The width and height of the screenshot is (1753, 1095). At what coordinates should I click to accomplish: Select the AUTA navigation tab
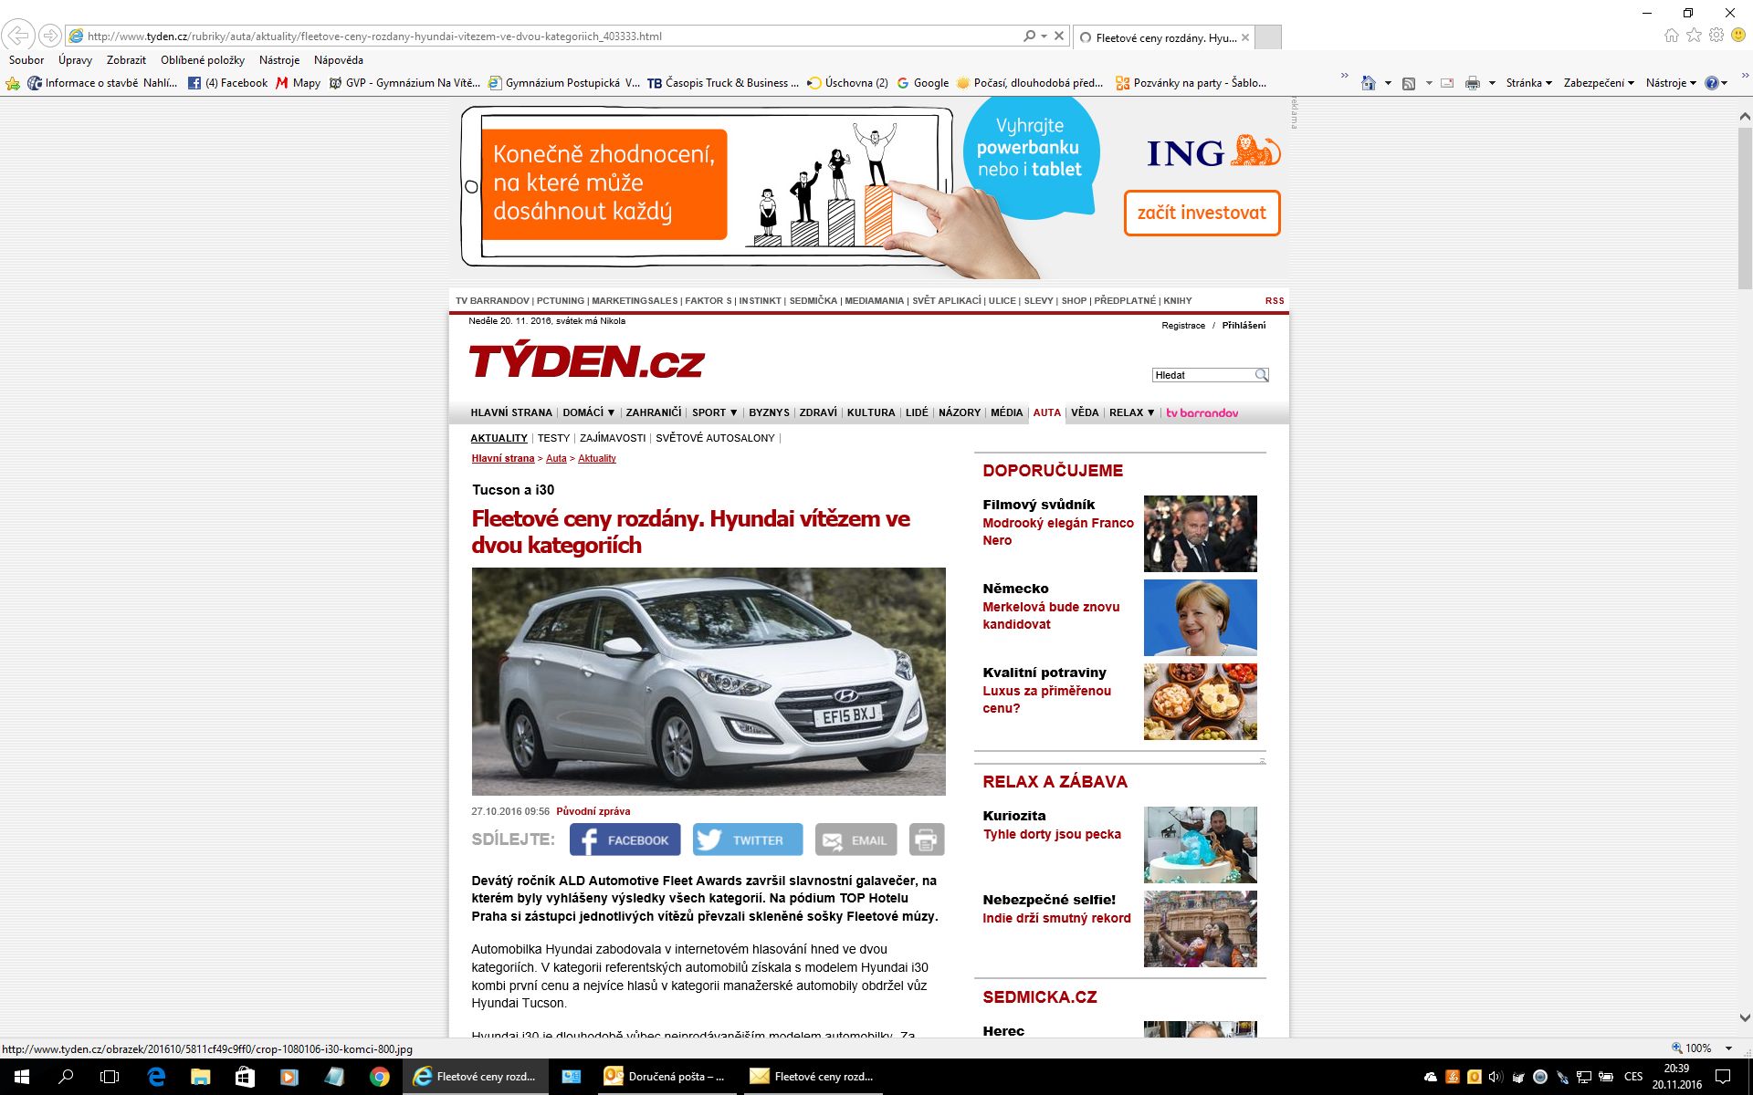coord(1046,412)
